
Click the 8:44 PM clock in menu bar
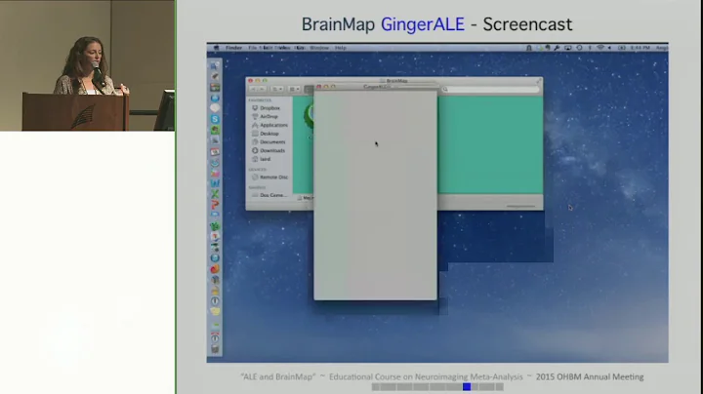pyautogui.click(x=641, y=48)
